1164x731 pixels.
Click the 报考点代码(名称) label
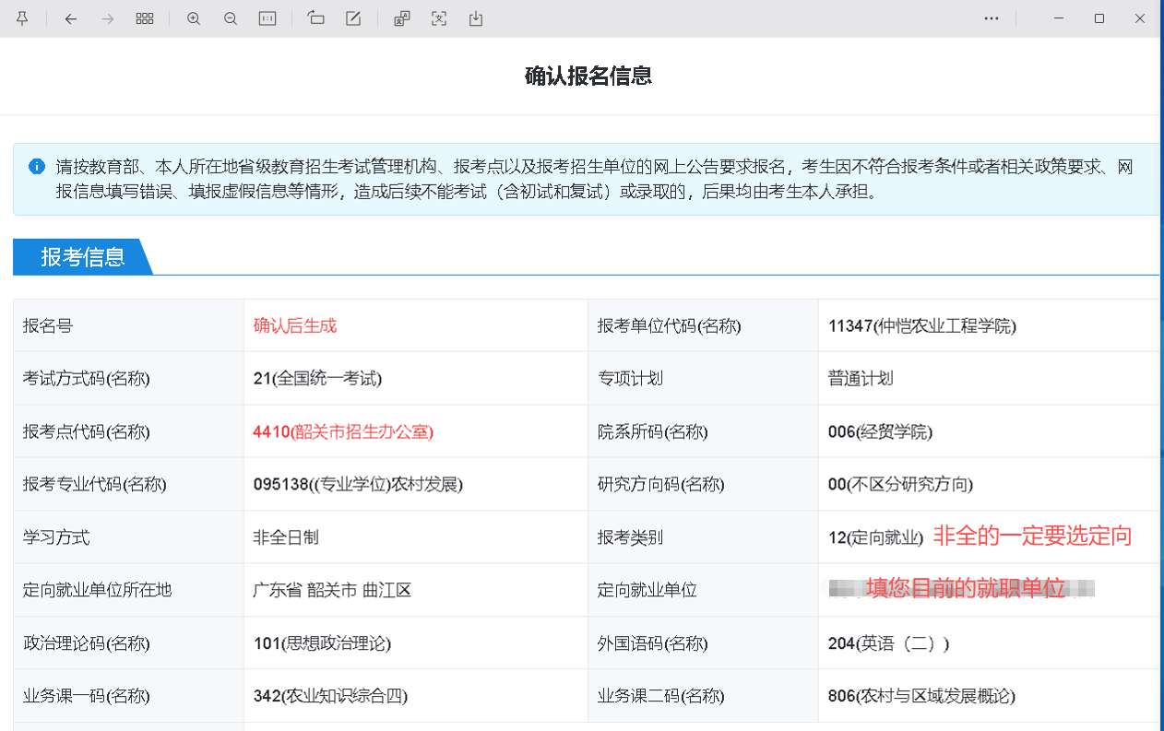tap(86, 431)
